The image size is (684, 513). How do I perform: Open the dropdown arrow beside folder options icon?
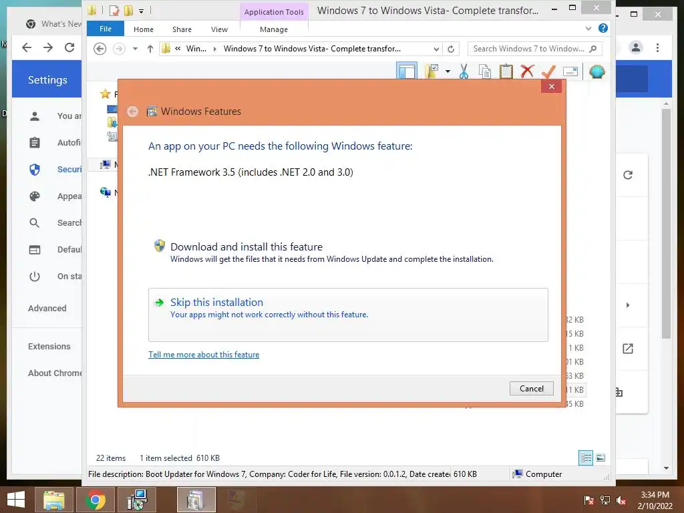(448, 71)
